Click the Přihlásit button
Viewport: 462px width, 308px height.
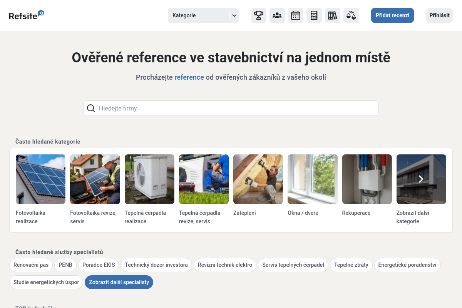[x=439, y=15]
